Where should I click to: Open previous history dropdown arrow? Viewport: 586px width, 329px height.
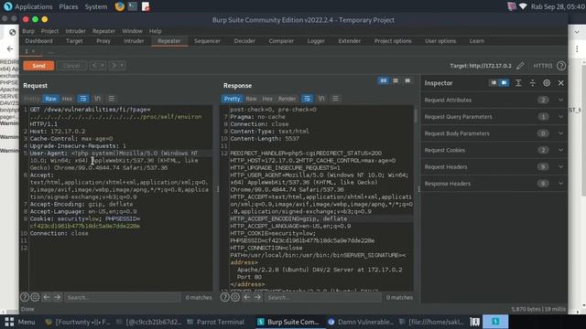click(x=103, y=66)
